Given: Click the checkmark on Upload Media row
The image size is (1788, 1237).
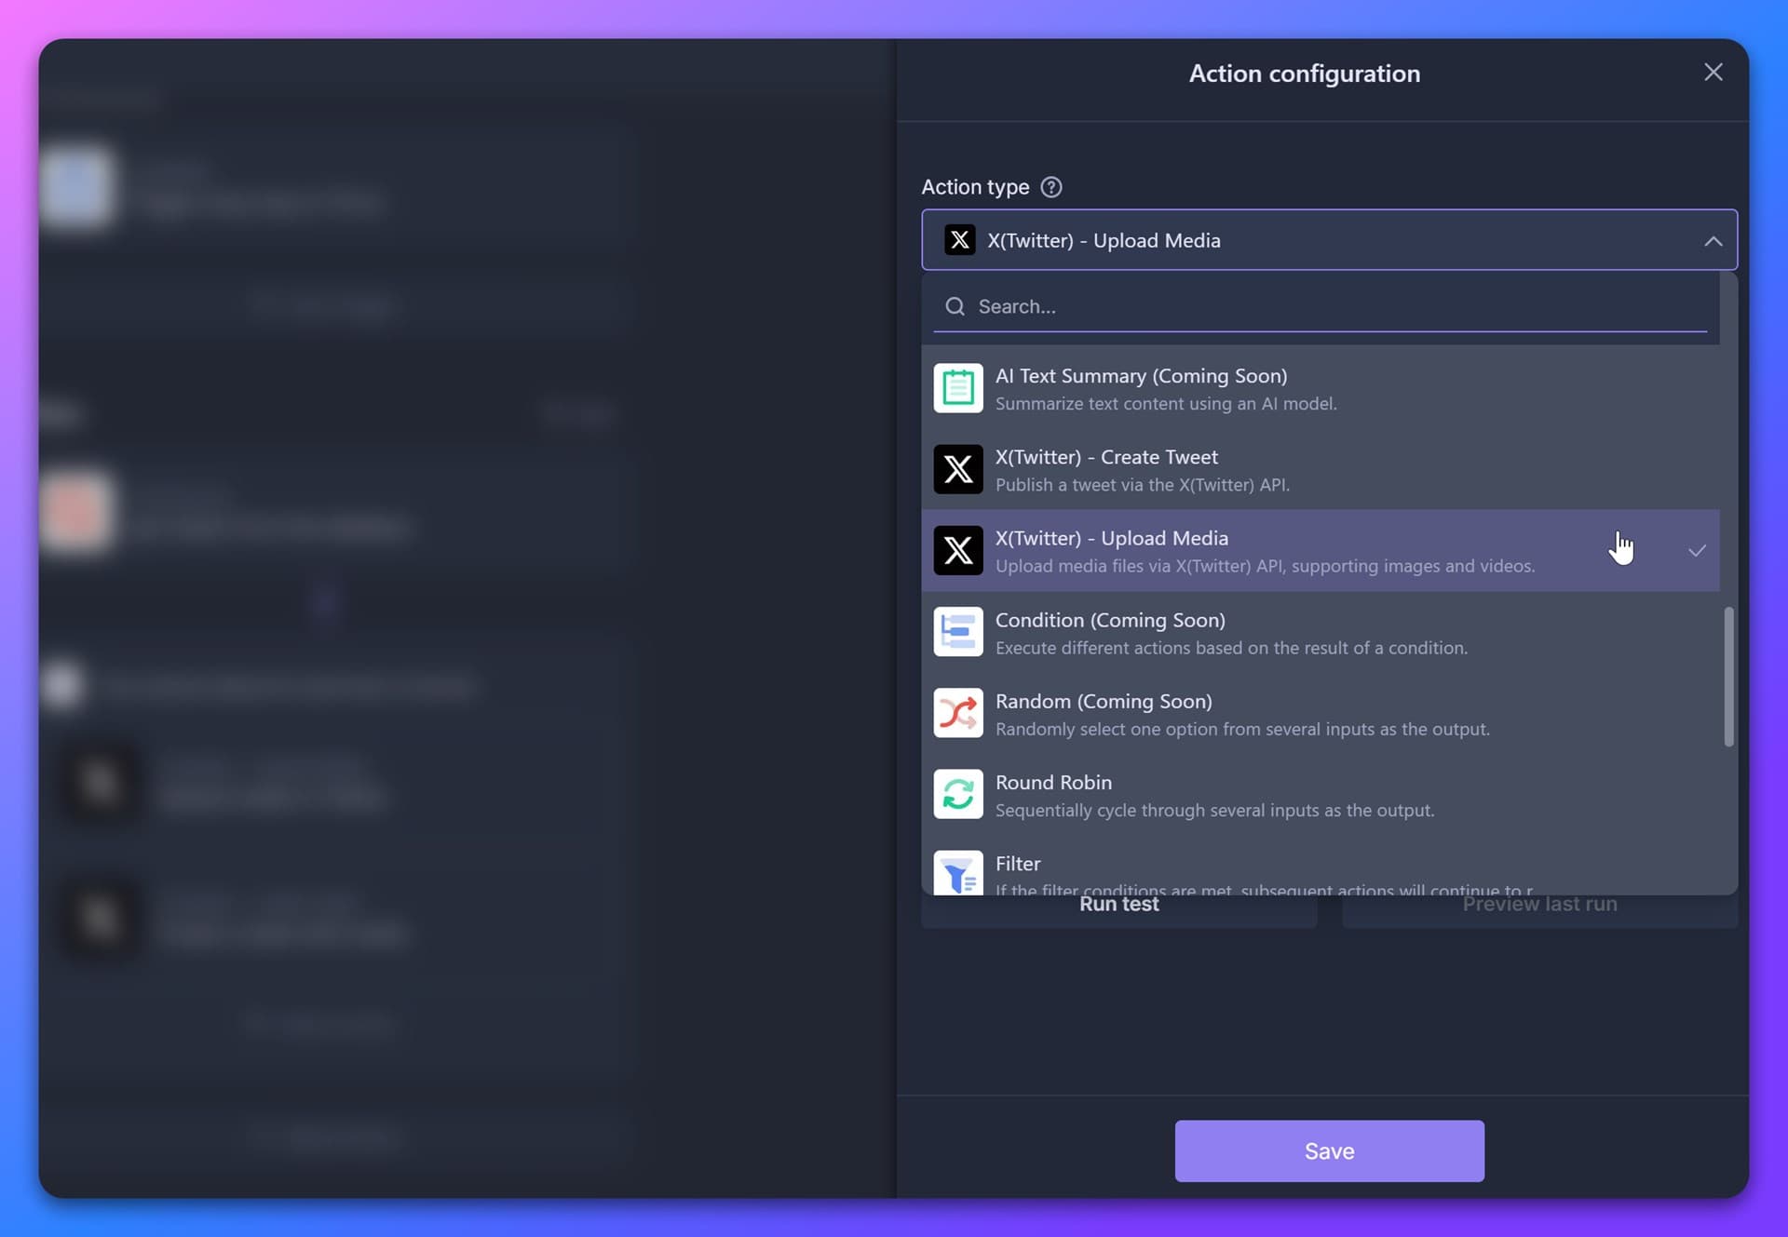Looking at the screenshot, I should pos(1697,550).
